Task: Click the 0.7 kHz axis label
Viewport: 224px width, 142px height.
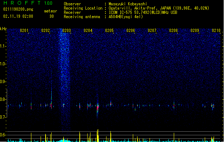Action: click(x=3, y=117)
